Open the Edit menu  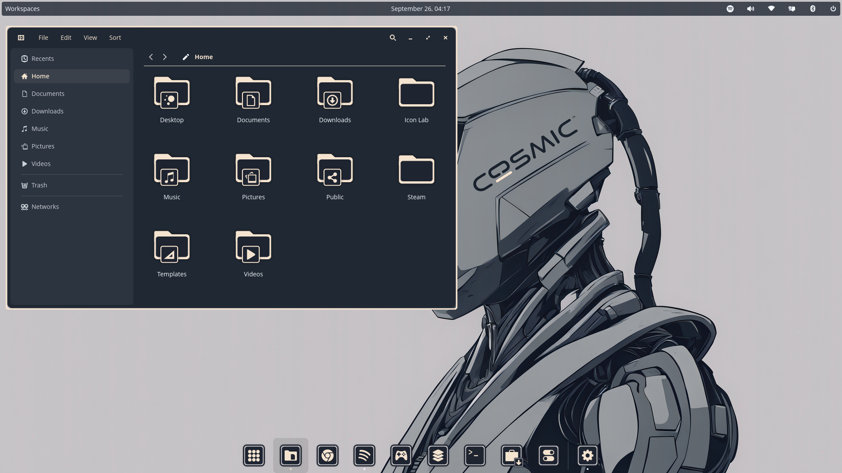pos(66,38)
